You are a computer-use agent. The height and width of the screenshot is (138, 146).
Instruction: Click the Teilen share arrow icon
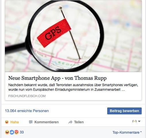[70, 122]
